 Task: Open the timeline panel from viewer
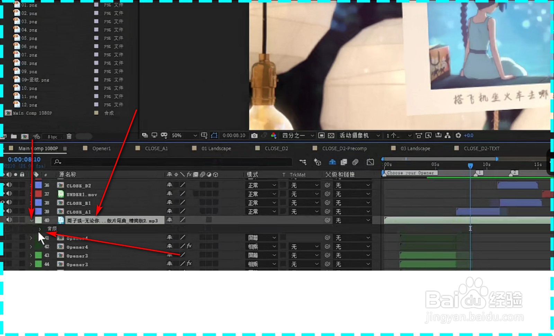point(438,135)
